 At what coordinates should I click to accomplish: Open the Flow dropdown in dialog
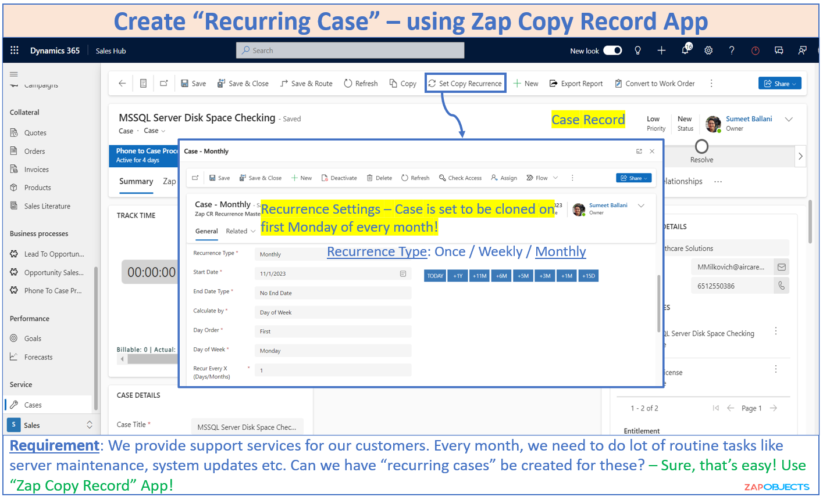542,178
